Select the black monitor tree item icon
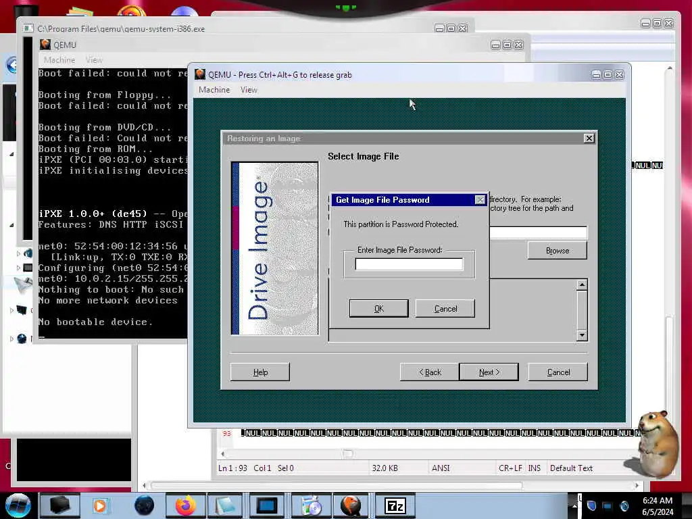692x519 pixels. pyautogui.click(x=22, y=310)
